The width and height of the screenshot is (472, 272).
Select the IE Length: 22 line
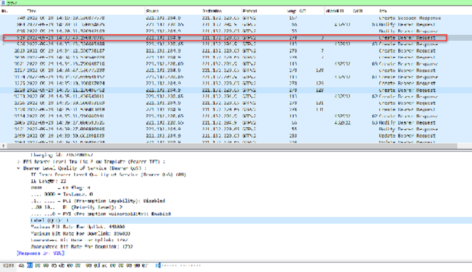point(48,181)
